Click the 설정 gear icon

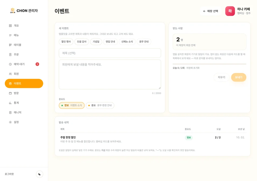tap(10, 122)
